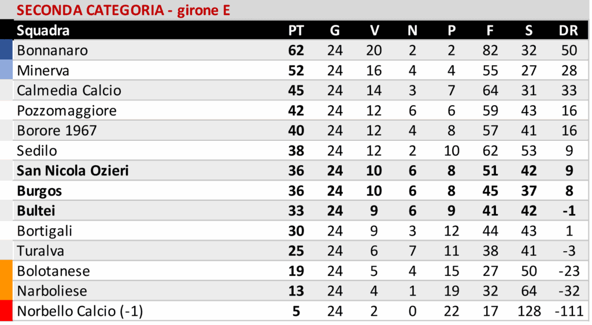Click the Borore 1967 team name
This screenshot has height=325, width=592.
click(x=57, y=130)
